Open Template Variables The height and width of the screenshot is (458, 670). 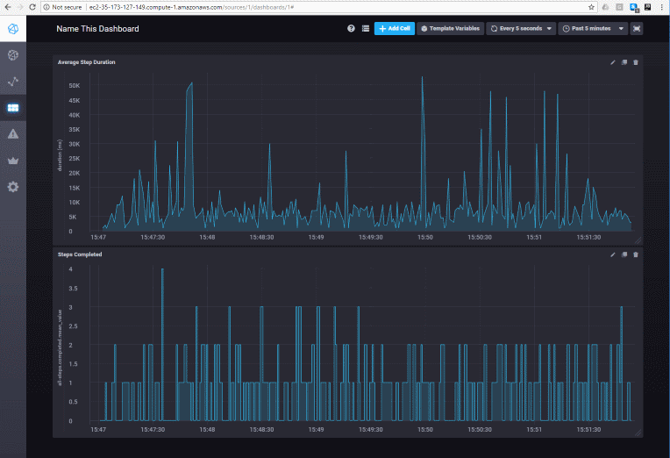[451, 29]
